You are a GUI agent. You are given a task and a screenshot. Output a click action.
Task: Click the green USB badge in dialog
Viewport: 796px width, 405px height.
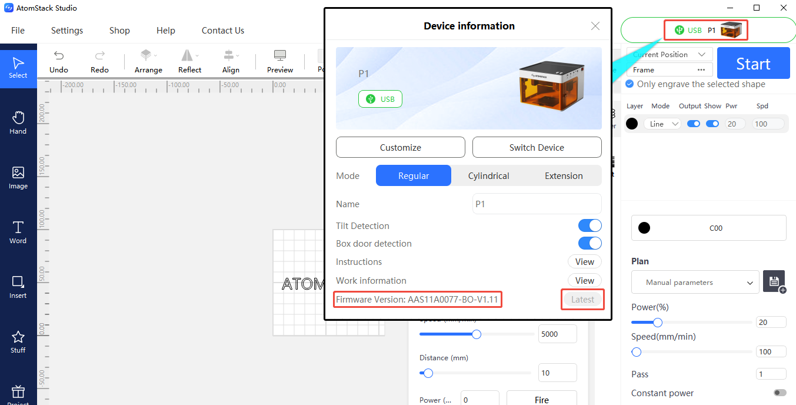coord(380,99)
